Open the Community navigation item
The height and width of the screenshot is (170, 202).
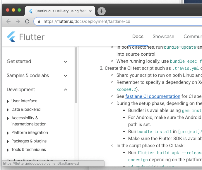(x=193, y=37)
